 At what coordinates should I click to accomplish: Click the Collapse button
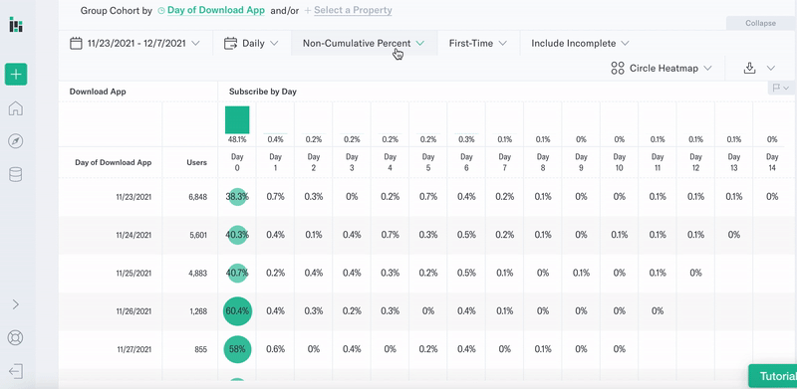click(x=760, y=23)
